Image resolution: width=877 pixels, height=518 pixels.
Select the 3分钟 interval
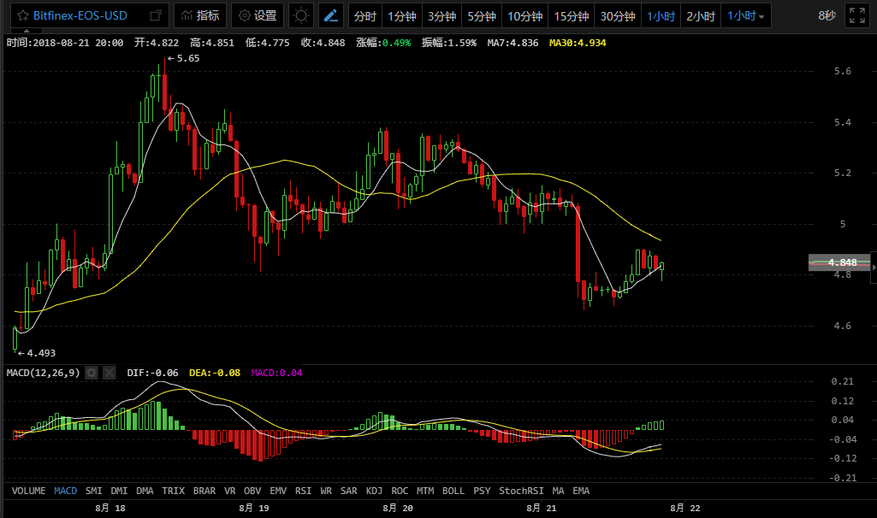pyautogui.click(x=441, y=16)
